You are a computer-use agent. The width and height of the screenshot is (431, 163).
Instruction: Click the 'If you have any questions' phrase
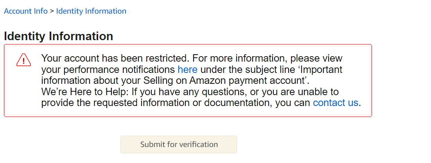(x=188, y=92)
